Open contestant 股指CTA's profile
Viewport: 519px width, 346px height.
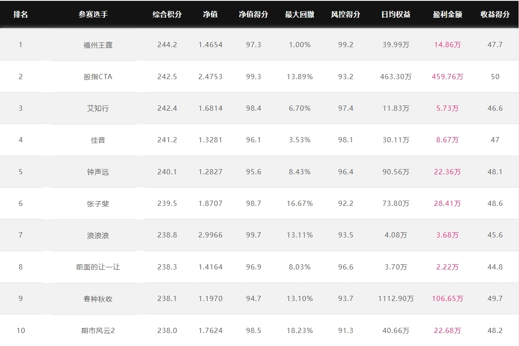(x=98, y=77)
